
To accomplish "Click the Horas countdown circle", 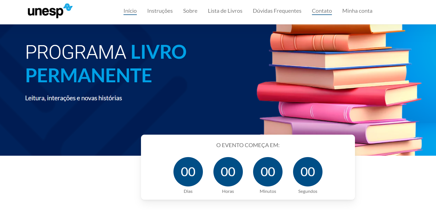I will [x=228, y=172].
